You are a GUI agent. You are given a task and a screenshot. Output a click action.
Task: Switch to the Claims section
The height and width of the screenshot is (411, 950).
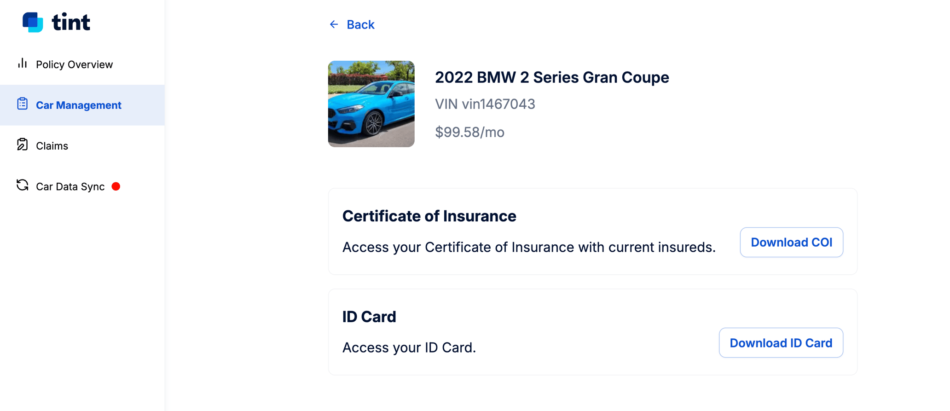(x=52, y=145)
